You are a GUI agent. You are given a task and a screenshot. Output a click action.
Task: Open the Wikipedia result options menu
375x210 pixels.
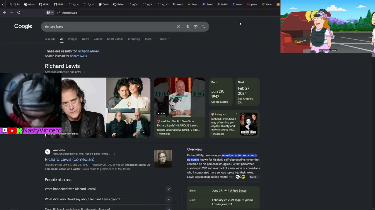coord(114,154)
